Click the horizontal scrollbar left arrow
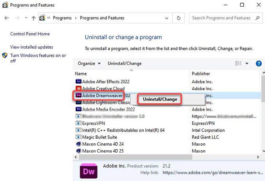The height and width of the screenshot is (181, 265). [x=76, y=157]
